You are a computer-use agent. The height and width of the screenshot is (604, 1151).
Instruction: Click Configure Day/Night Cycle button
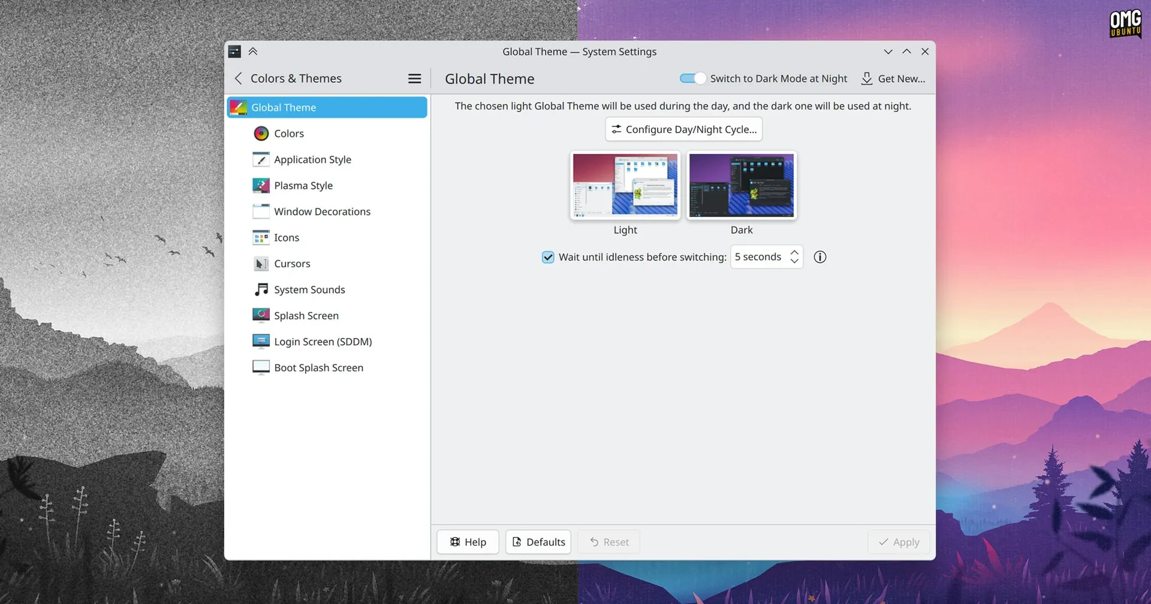[x=683, y=129]
